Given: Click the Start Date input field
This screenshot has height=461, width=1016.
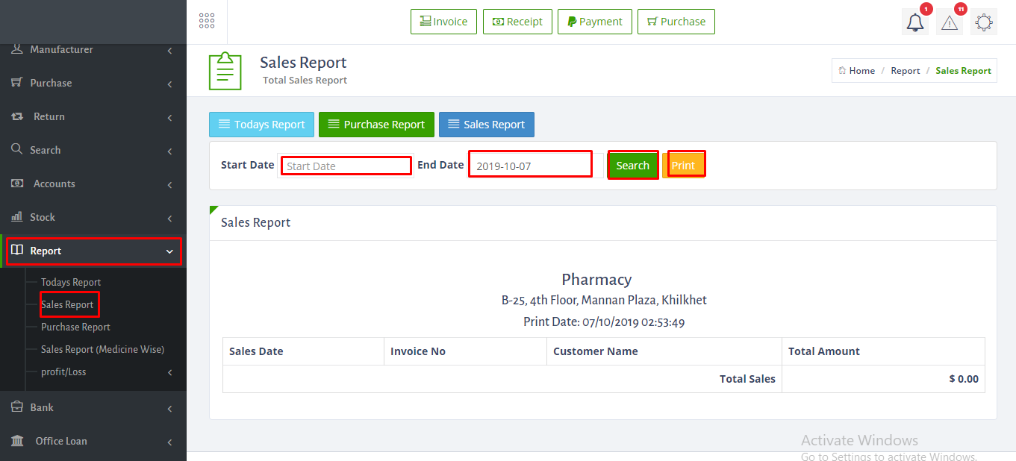Looking at the screenshot, I should (346, 166).
